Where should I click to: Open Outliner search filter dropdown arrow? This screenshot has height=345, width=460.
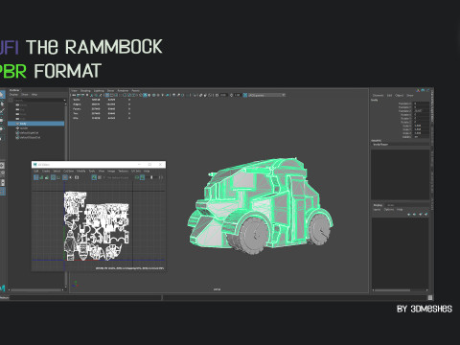pyautogui.click(x=64, y=100)
